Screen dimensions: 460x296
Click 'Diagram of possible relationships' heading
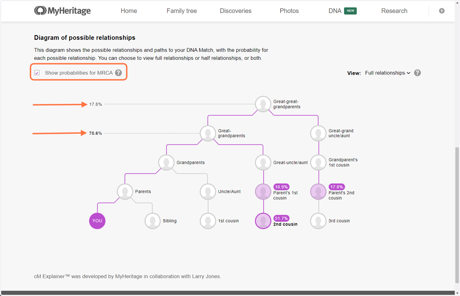tap(85, 38)
